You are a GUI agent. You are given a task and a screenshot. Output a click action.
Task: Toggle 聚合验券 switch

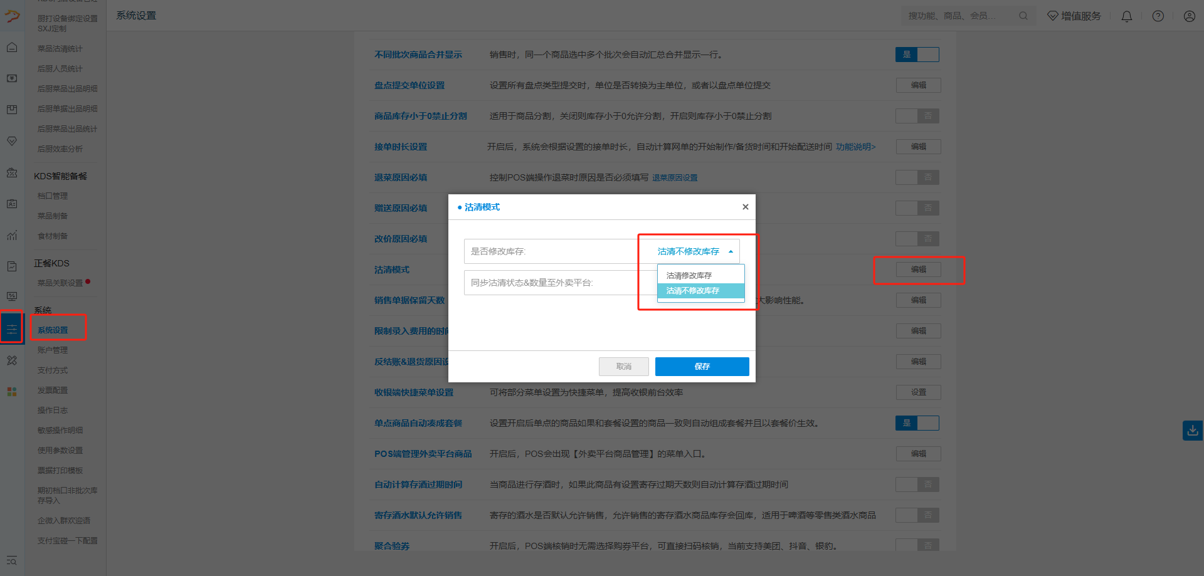coord(917,545)
